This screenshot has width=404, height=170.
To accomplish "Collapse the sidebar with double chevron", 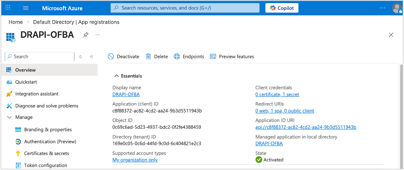I will pos(91,57).
